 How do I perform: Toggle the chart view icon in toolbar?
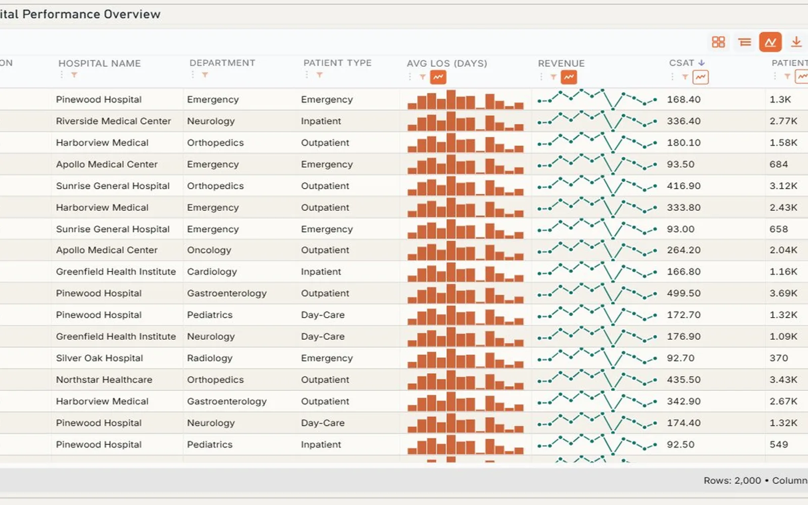coord(770,42)
